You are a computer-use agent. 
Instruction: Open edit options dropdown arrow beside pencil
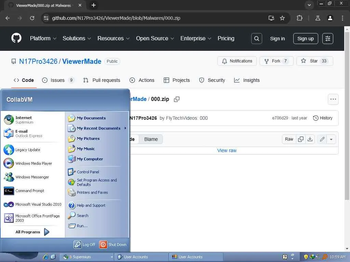(331, 139)
